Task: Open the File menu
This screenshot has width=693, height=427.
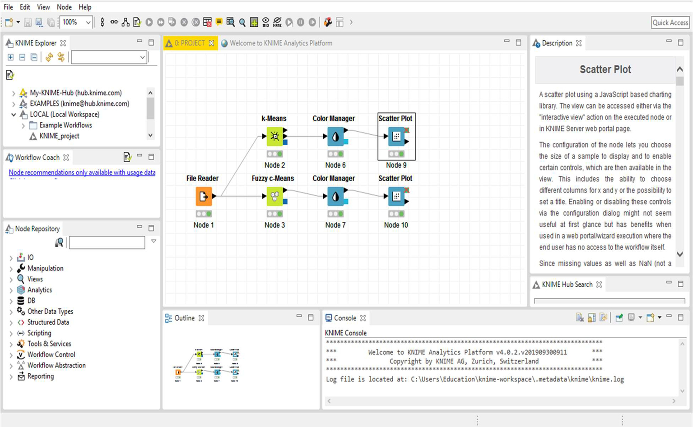Action: (x=8, y=7)
